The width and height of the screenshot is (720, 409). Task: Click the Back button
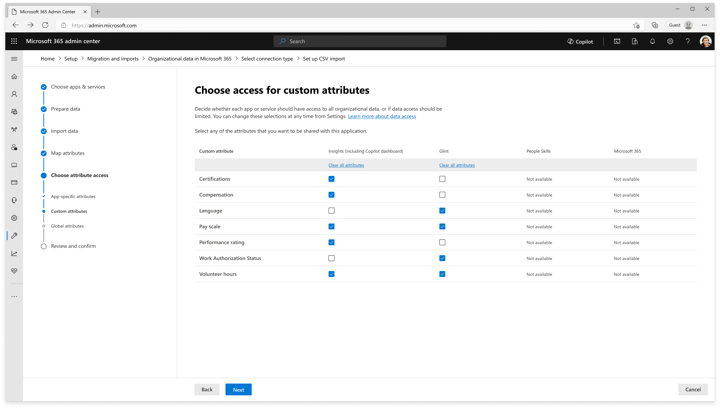tap(207, 389)
